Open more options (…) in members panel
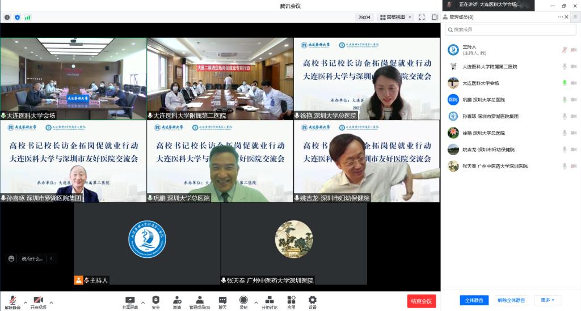581x311 pixels. (560, 17)
